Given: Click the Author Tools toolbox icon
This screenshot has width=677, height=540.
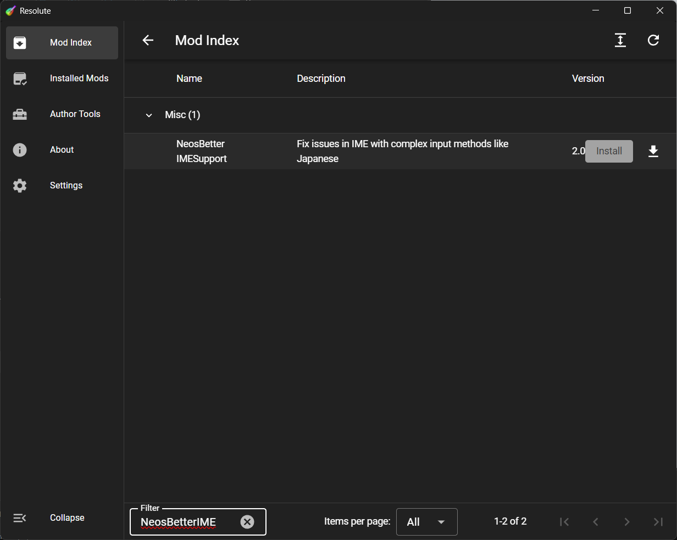Looking at the screenshot, I should (x=20, y=114).
